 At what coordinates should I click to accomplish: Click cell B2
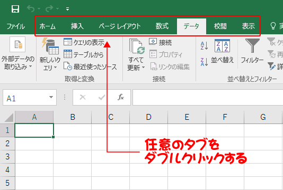73,144
